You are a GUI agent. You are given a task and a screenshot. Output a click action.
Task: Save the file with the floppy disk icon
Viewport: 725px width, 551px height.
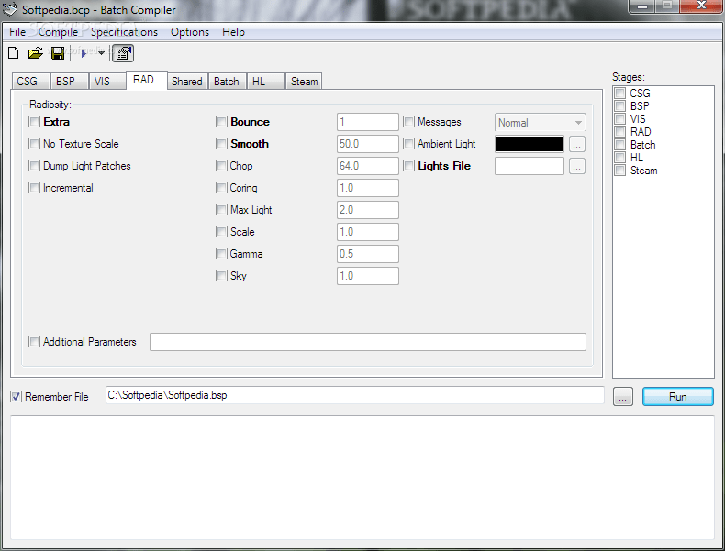58,53
